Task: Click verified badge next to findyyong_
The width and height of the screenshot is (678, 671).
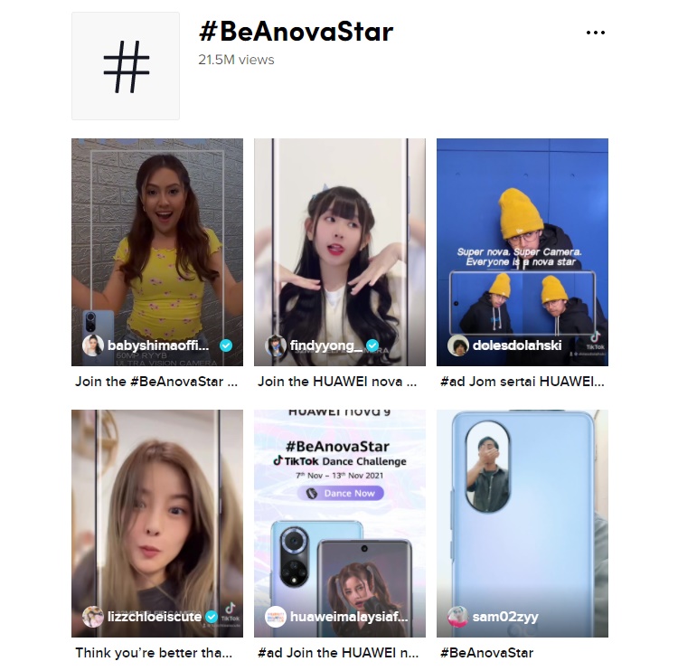Action: pos(372,345)
